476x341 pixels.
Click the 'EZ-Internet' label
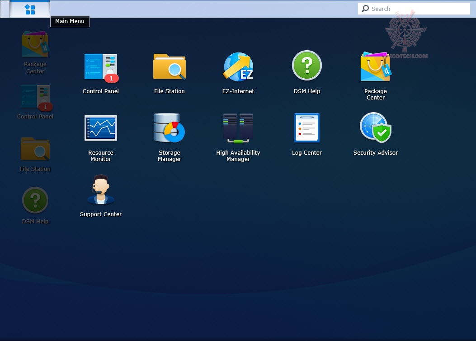click(x=238, y=91)
